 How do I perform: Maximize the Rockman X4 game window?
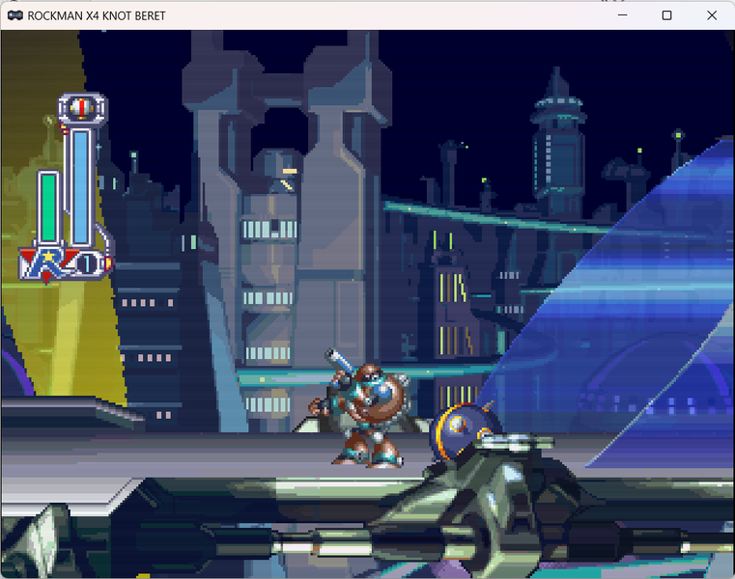[x=666, y=15]
